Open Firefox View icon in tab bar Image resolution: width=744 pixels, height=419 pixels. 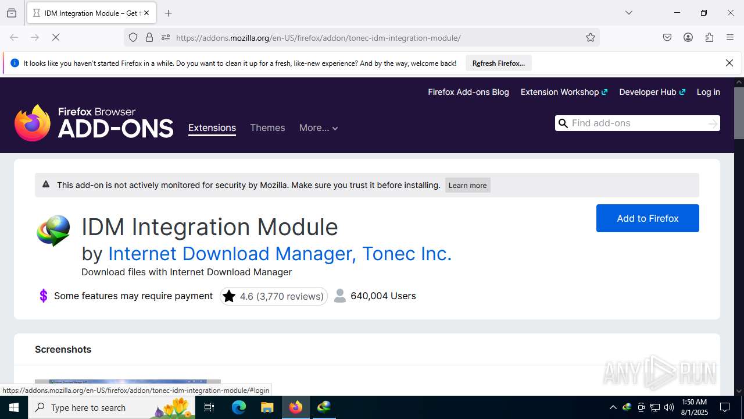(x=12, y=13)
